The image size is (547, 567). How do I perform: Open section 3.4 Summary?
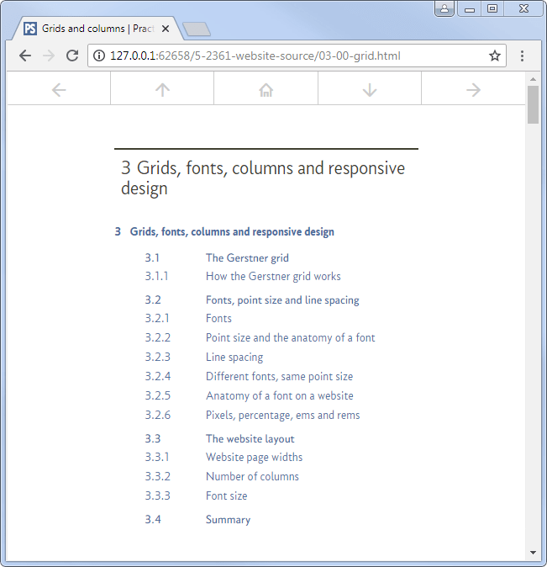[197, 520]
